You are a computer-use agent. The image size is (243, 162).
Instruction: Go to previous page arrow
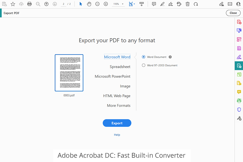[x=46, y=4]
